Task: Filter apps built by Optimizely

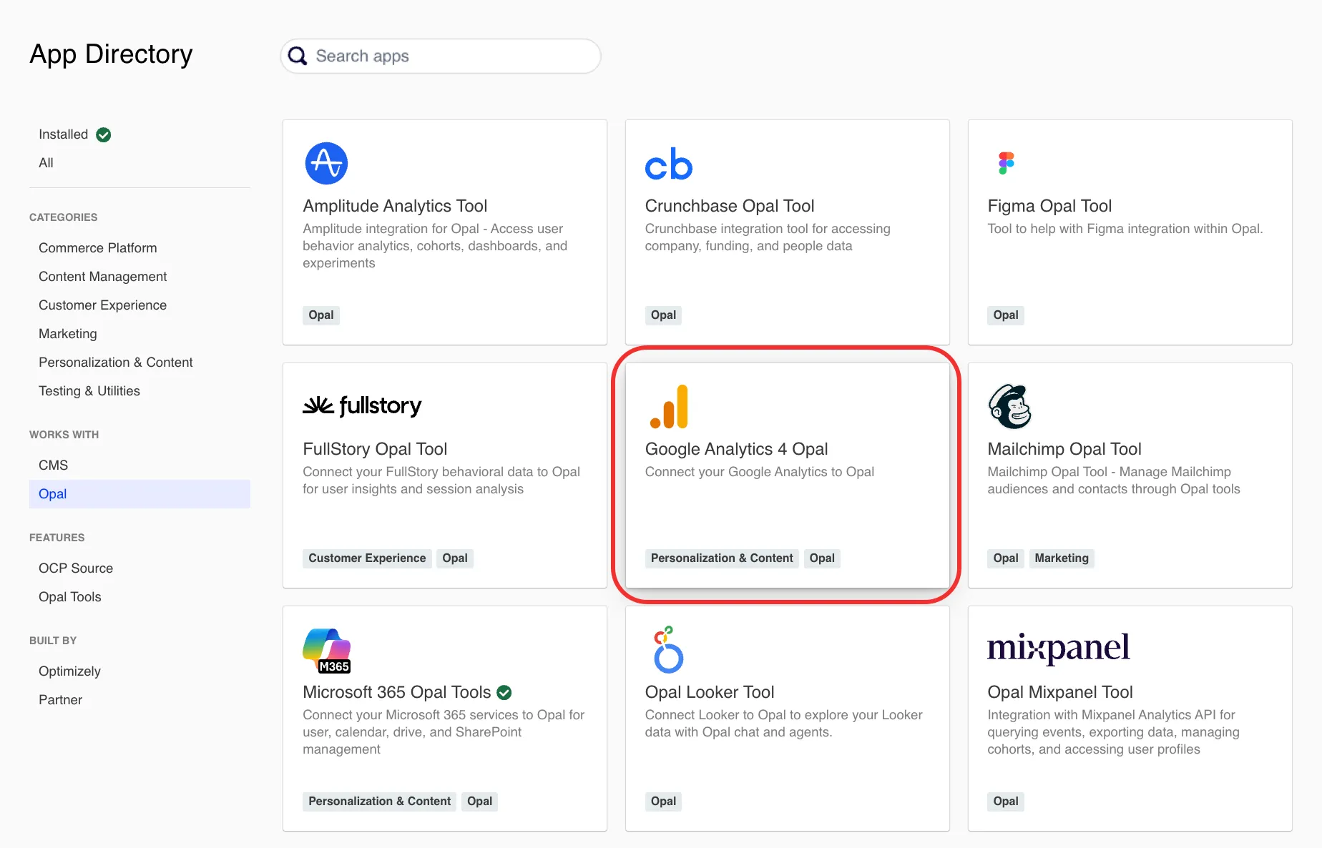Action: pyautogui.click(x=70, y=671)
